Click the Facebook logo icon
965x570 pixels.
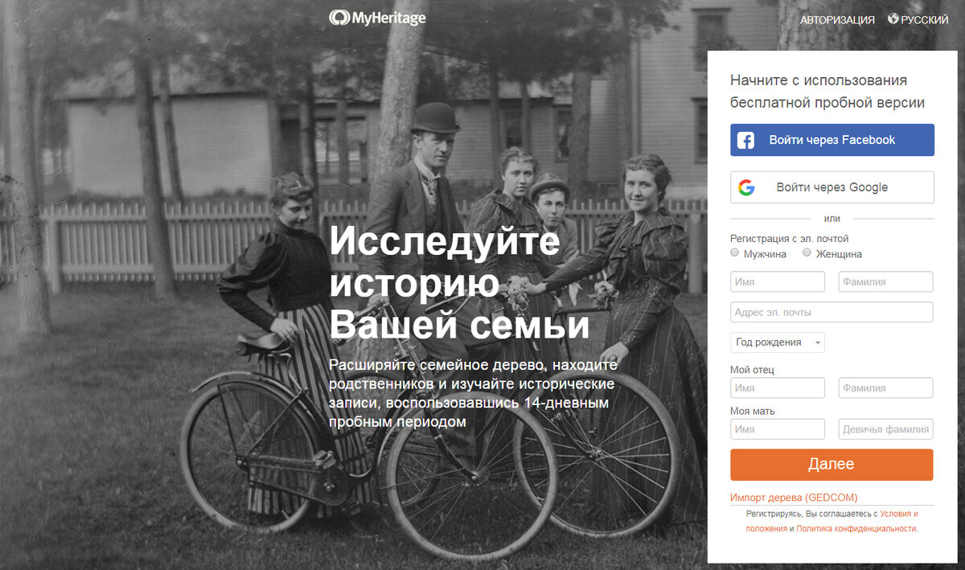[x=745, y=140]
